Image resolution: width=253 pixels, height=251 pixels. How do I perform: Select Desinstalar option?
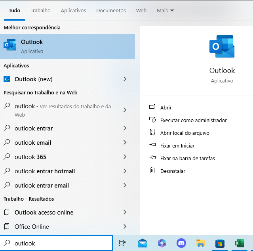click(173, 171)
